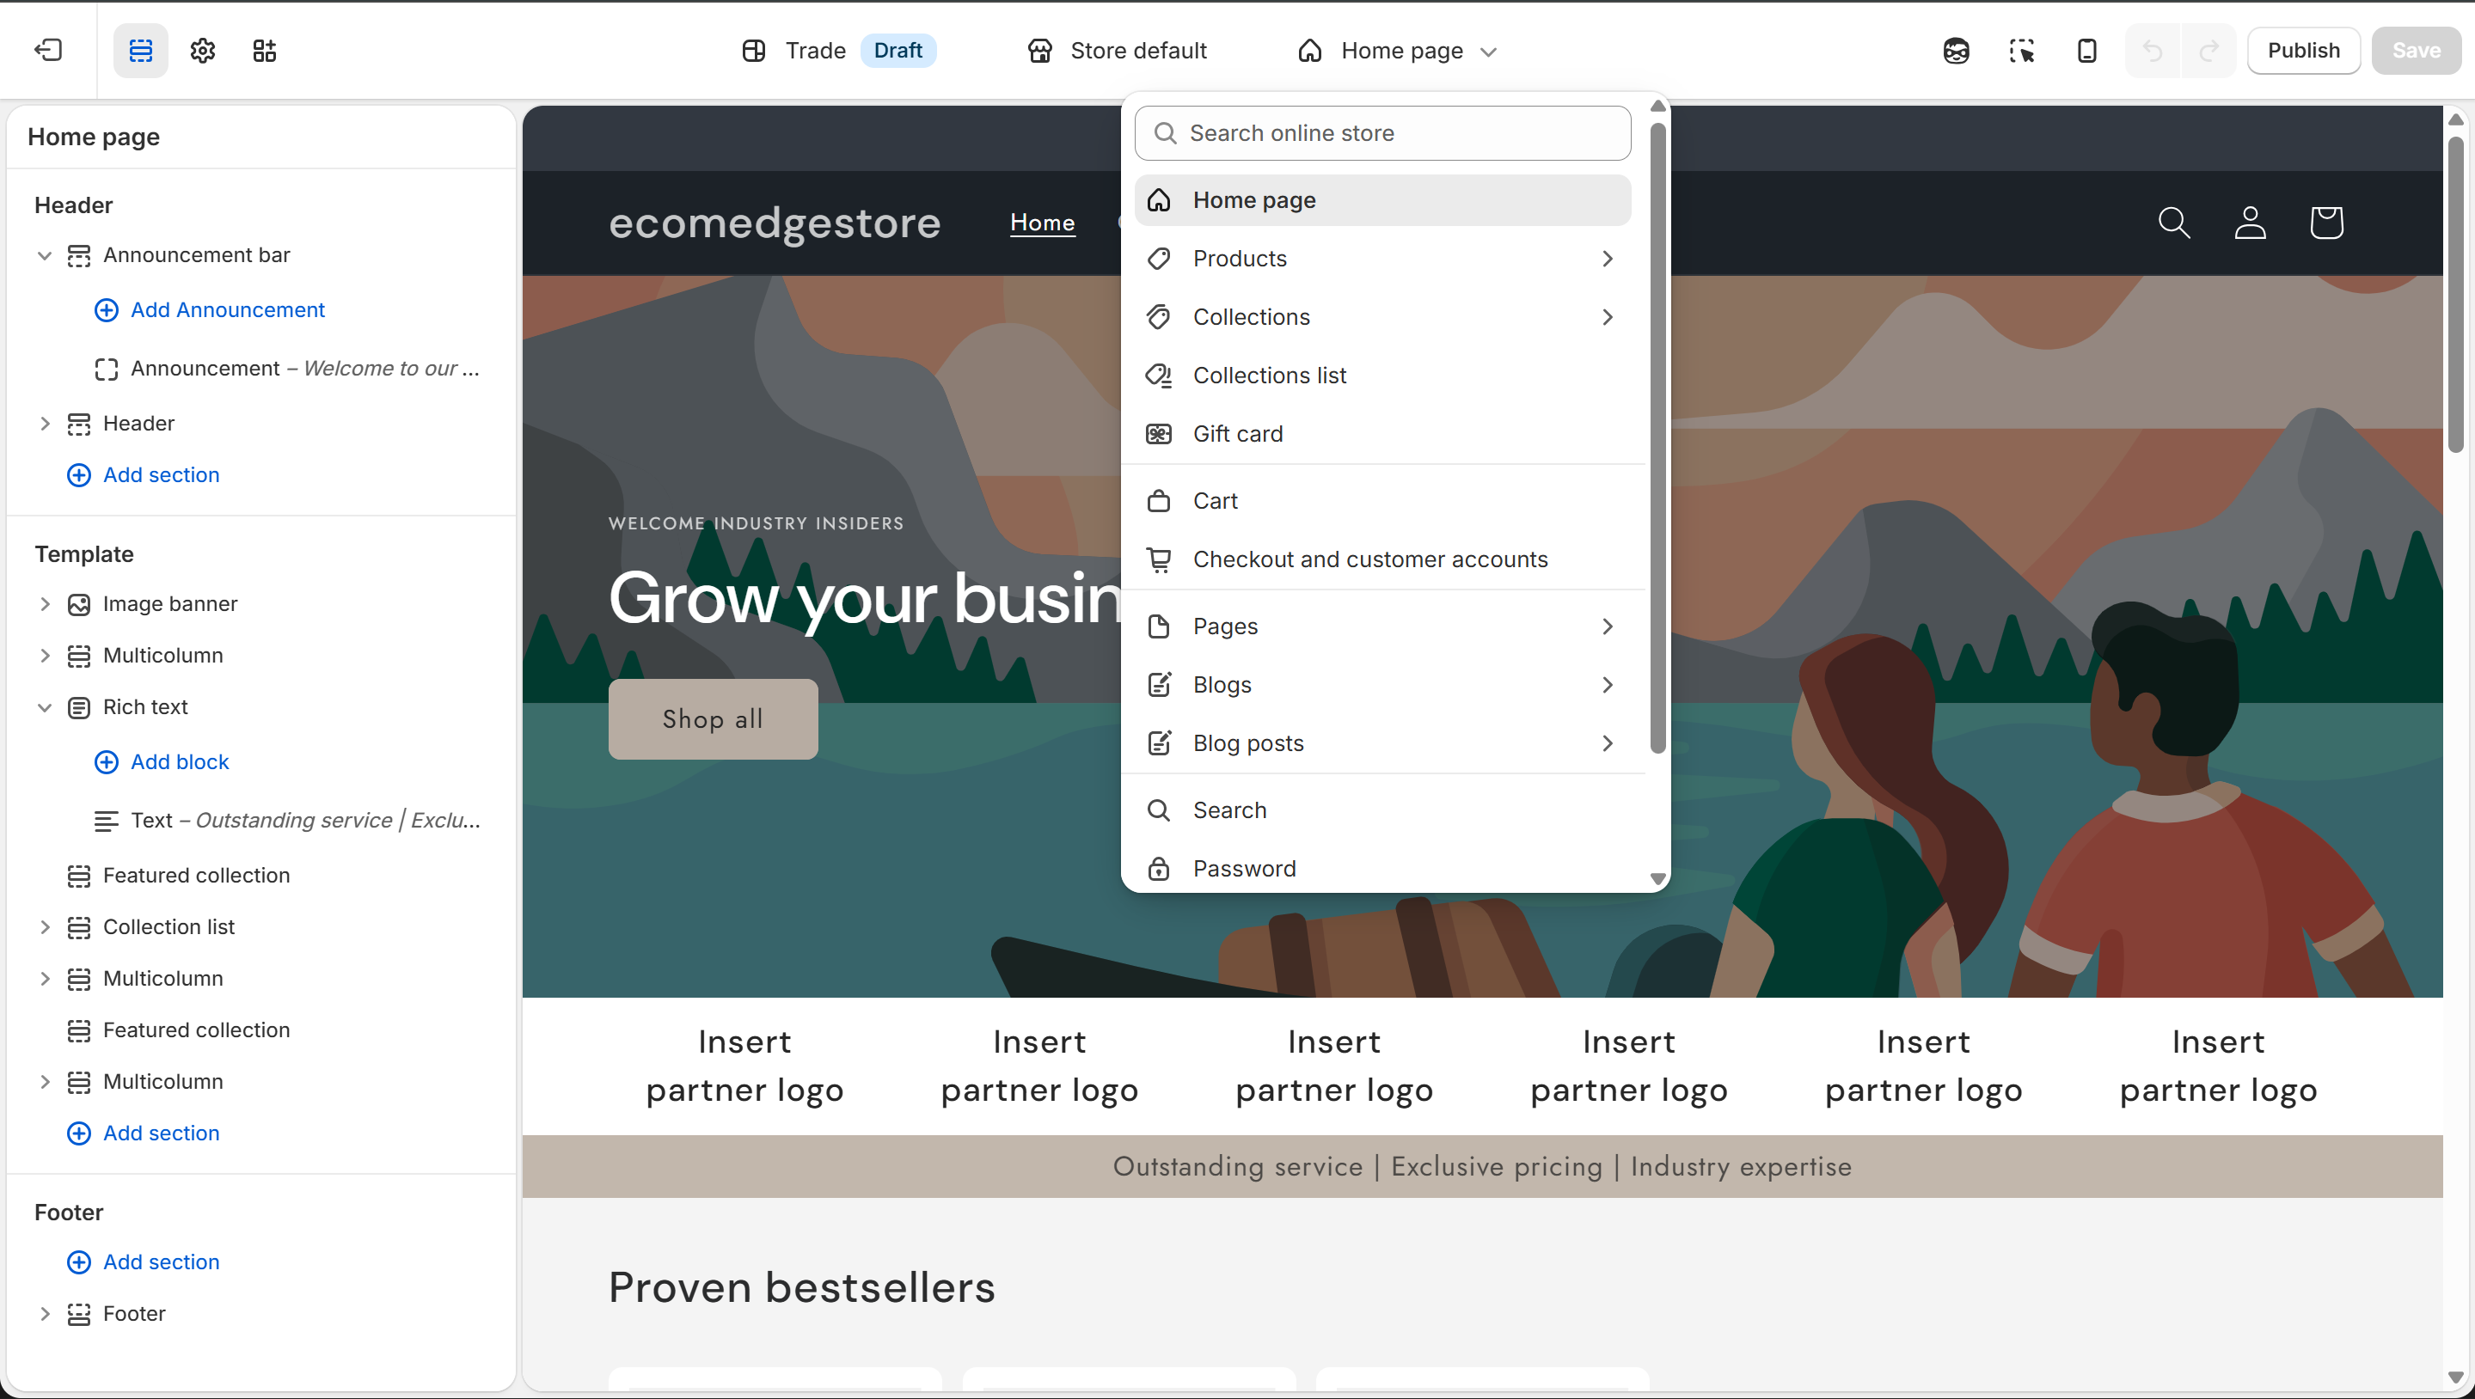Click the undo arrow icon
2475x1399 pixels.
2152,50
